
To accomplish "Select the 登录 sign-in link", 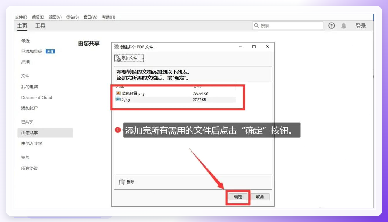I will pyautogui.click(x=361, y=26).
